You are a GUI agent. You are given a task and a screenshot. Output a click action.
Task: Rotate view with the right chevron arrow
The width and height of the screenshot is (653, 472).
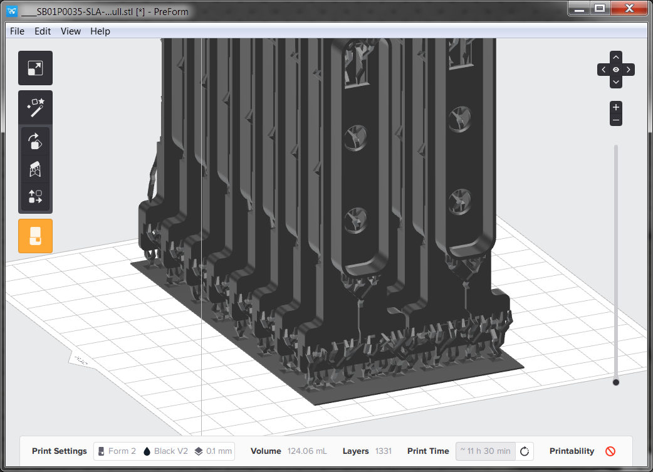(628, 70)
